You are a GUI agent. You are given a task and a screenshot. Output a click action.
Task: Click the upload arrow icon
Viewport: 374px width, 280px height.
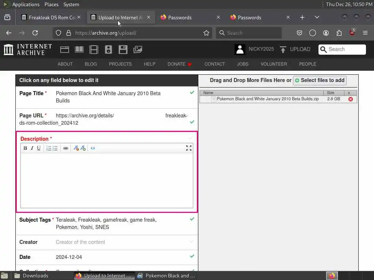pos(283,50)
